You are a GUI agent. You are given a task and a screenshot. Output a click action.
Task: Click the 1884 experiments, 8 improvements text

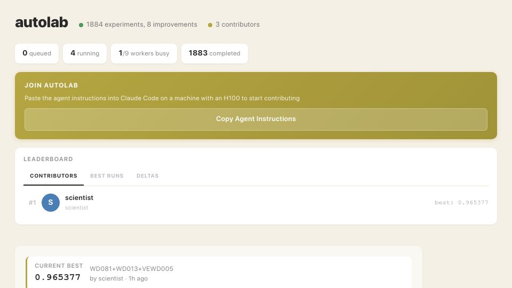coord(142,25)
